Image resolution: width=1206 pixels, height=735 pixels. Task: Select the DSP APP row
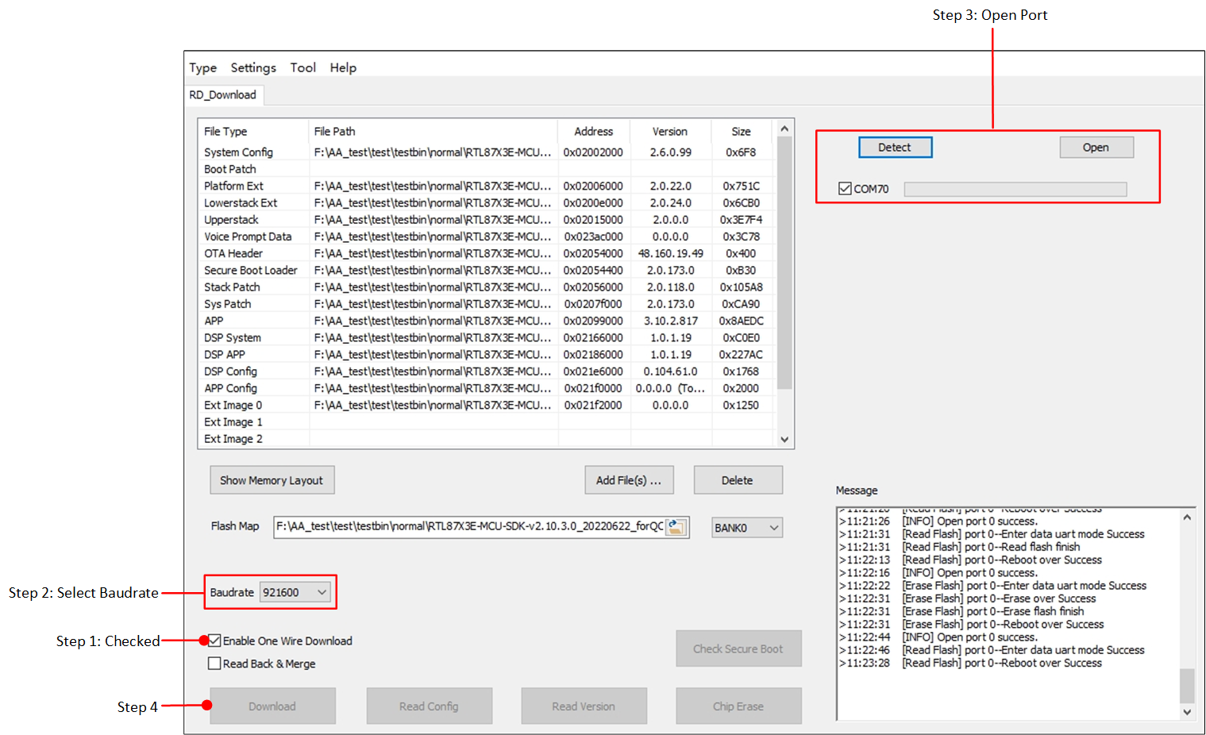487,355
